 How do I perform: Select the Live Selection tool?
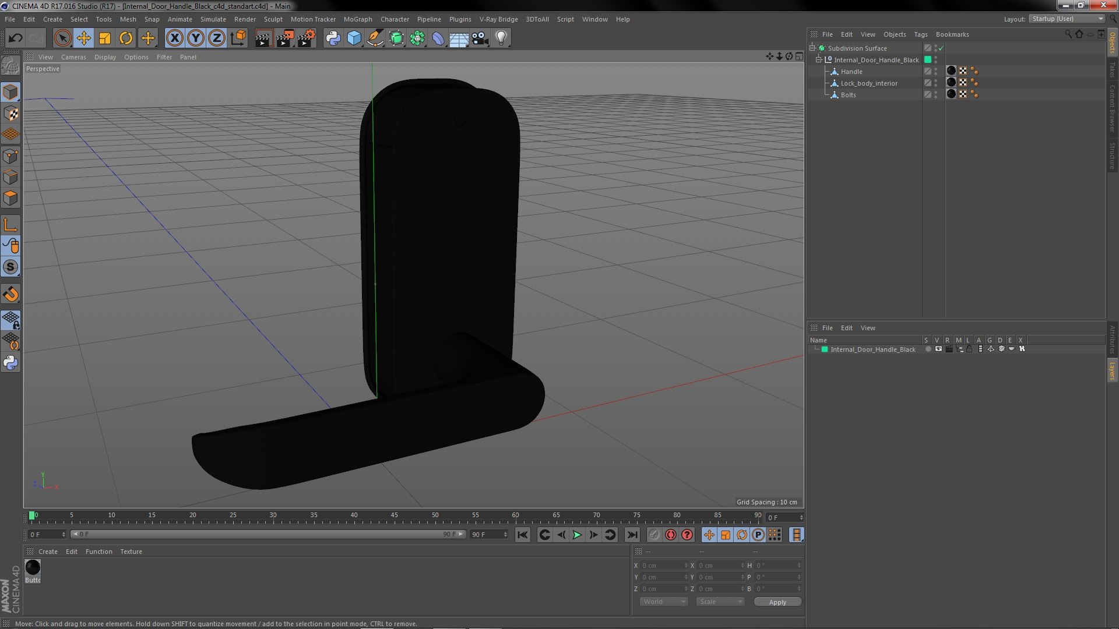[62, 38]
